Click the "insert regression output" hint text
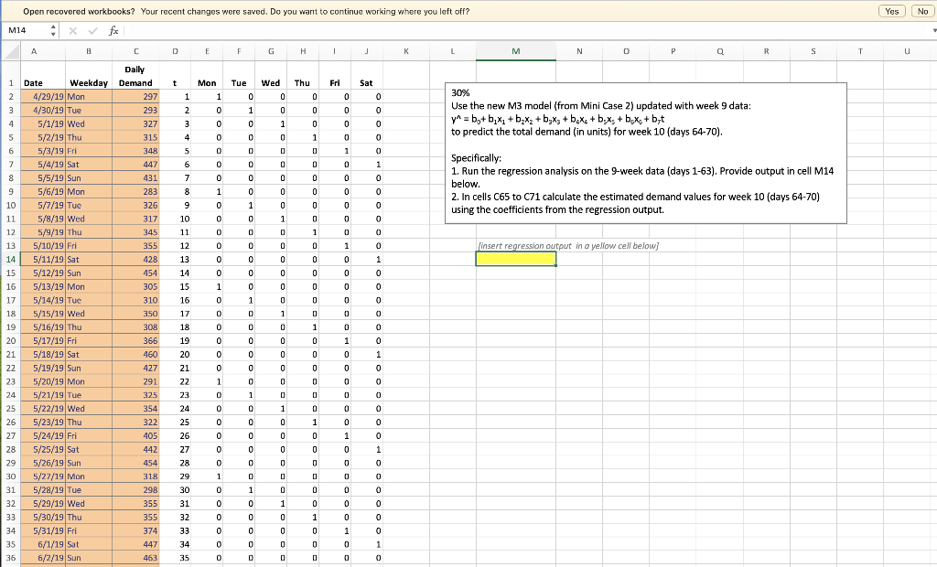This screenshot has height=567, width=937. pyautogui.click(x=568, y=246)
